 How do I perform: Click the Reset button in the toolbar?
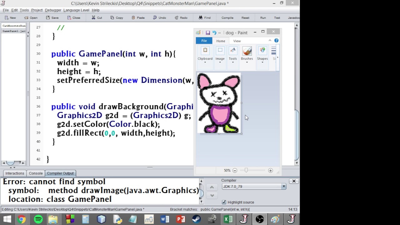[x=245, y=18]
